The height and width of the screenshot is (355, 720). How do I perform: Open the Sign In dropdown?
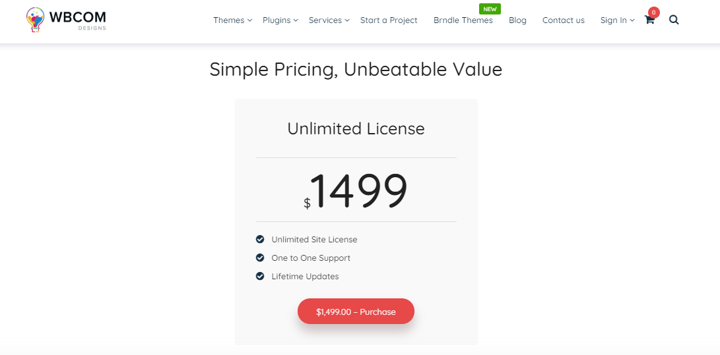click(617, 20)
